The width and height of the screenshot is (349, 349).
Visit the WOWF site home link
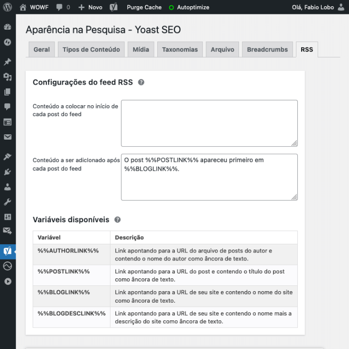coord(34,7)
